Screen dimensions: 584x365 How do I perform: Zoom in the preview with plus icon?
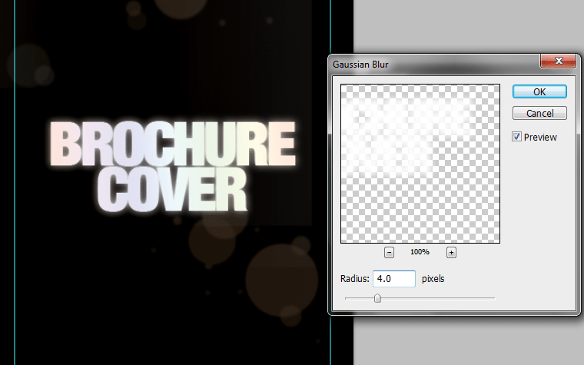click(451, 252)
